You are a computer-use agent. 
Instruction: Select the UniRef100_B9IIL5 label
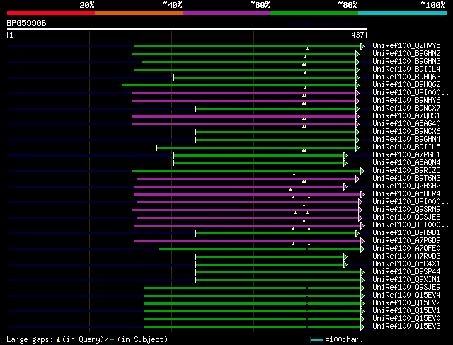pos(406,147)
